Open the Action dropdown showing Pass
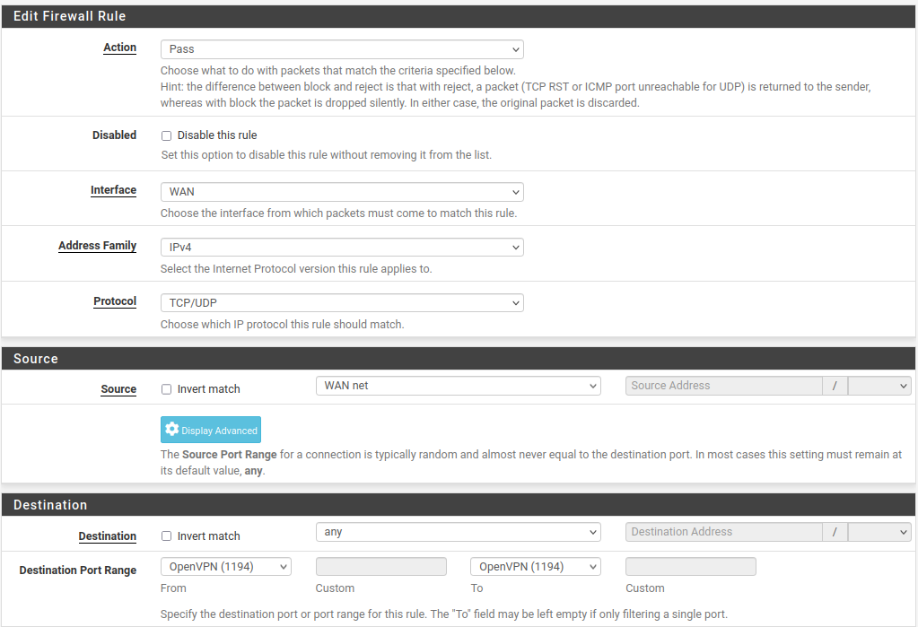The image size is (918, 627). coord(341,49)
